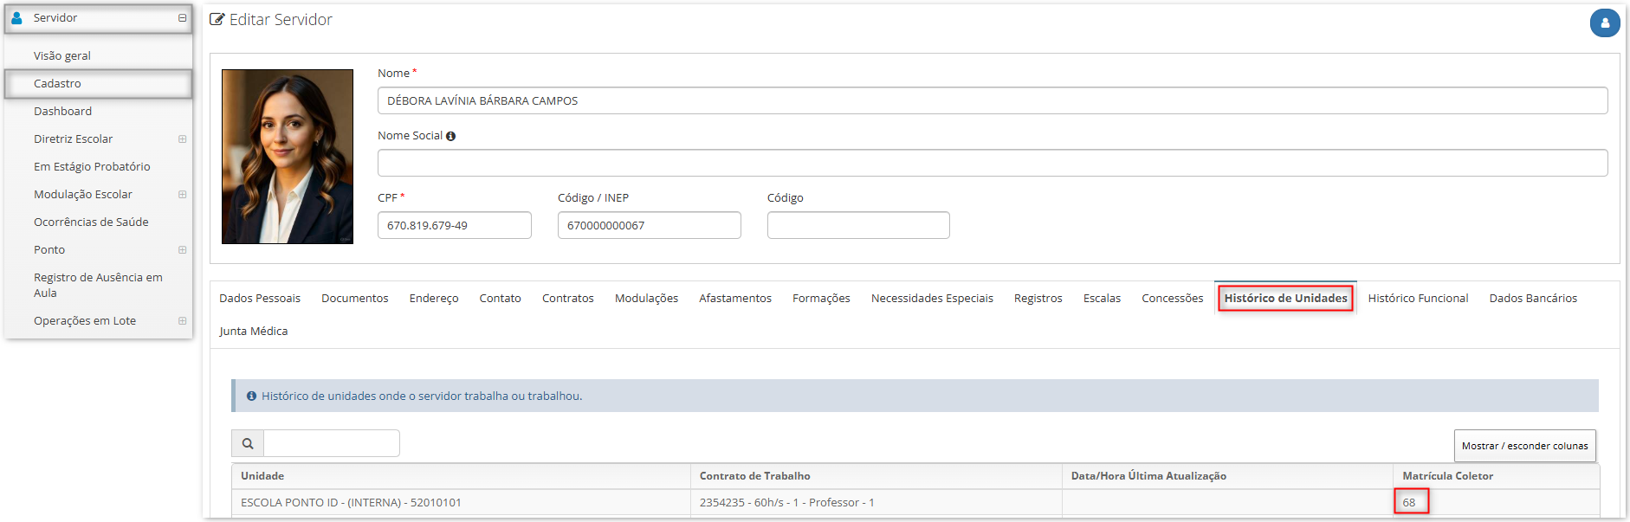
Task: Click the magnifier search icon above table
Action: pyautogui.click(x=248, y=443)
